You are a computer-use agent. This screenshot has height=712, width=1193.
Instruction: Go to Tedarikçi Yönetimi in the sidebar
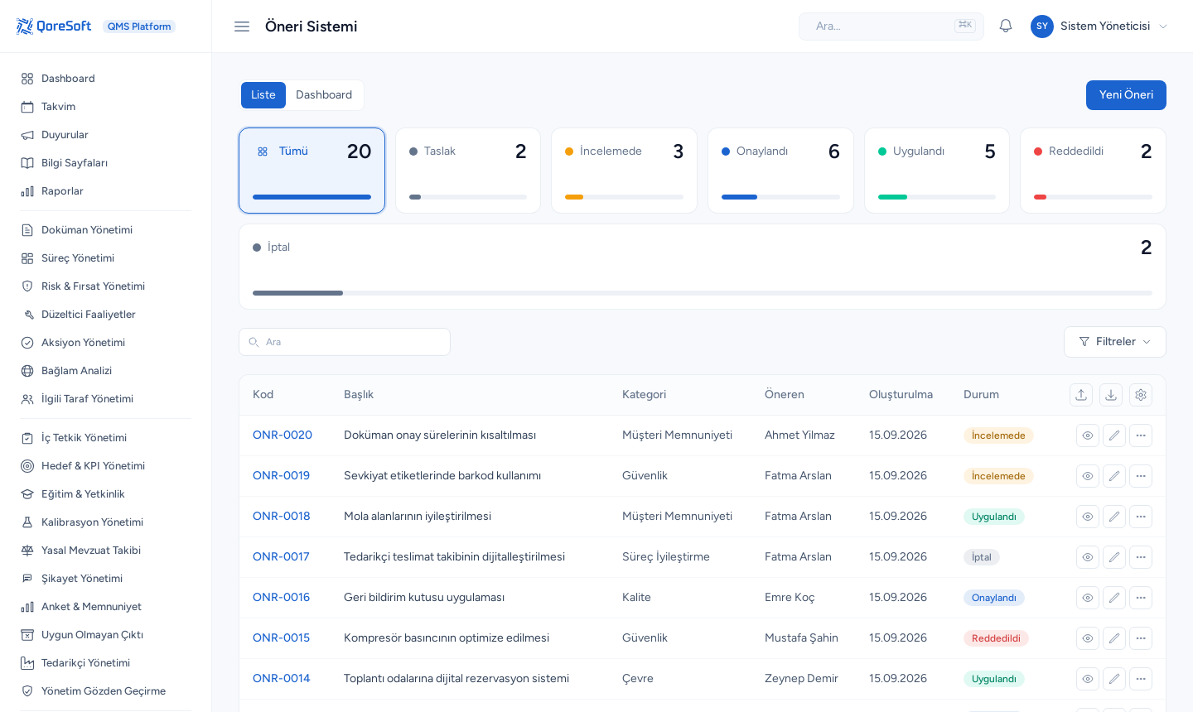pyautogui.click(x=106, y=663)
